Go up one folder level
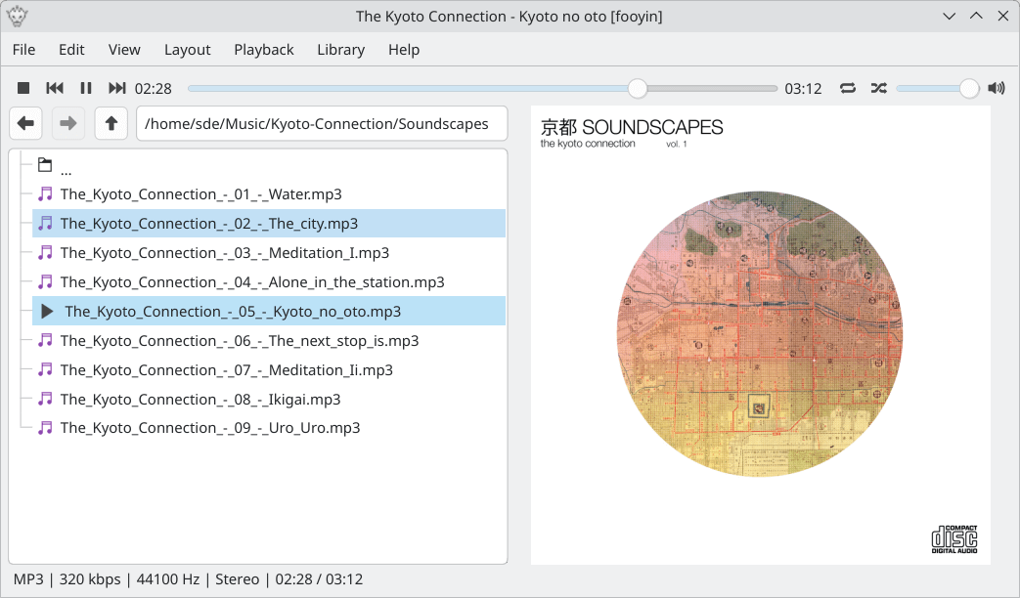 111,124
